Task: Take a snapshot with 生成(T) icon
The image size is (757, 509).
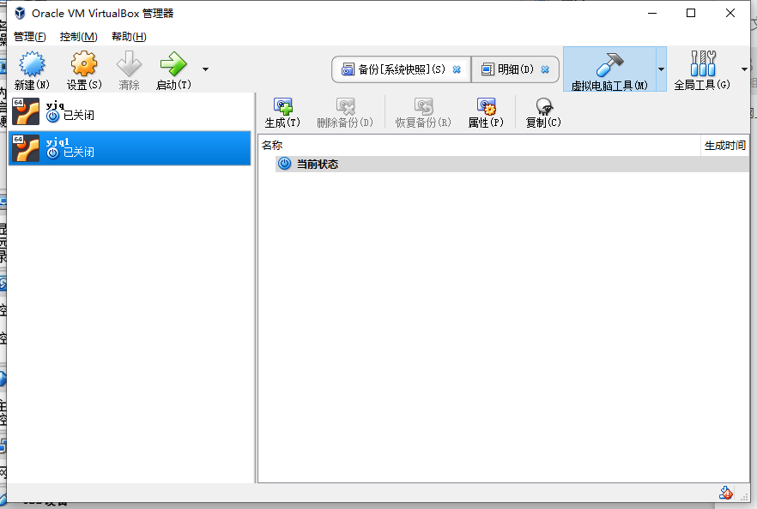Action: pos(283,106)
